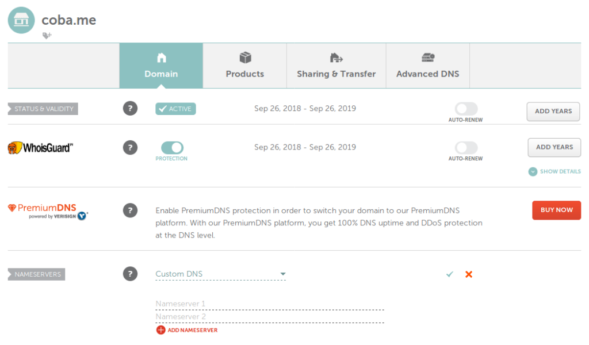Image resolution: width=589 pixels, height=345 pixels.
Task: Confirm nameservers with the green checkmark
Action: (x=450, y=274)
